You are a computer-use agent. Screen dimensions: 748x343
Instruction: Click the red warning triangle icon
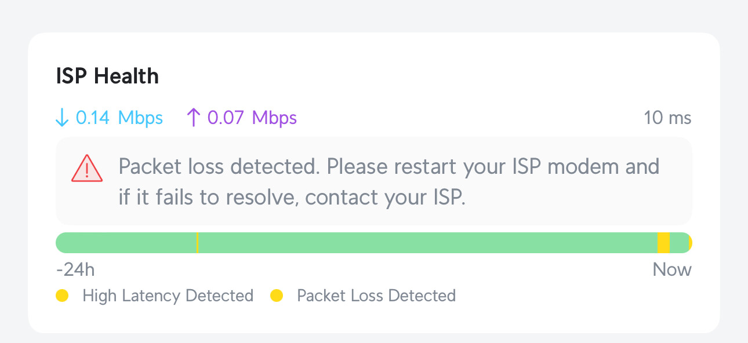pos(87,169)
